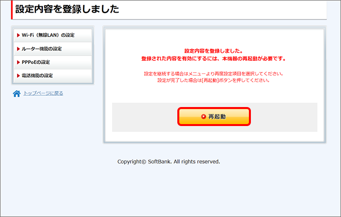
Task: Open Wi-Fi（無線LAN）の設定 menu
Action: click(53, 35)
